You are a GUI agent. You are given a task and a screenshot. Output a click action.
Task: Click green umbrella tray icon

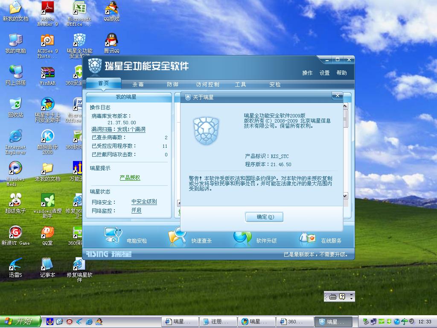pyautogui.click(x=405, y=322)
